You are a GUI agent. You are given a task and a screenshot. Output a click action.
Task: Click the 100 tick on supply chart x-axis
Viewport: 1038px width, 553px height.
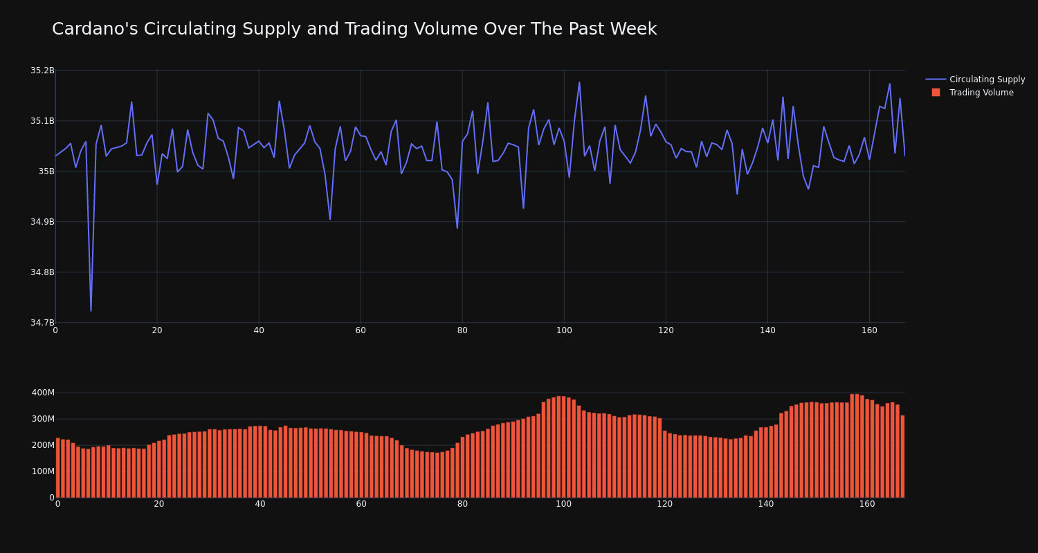[564, 330]
